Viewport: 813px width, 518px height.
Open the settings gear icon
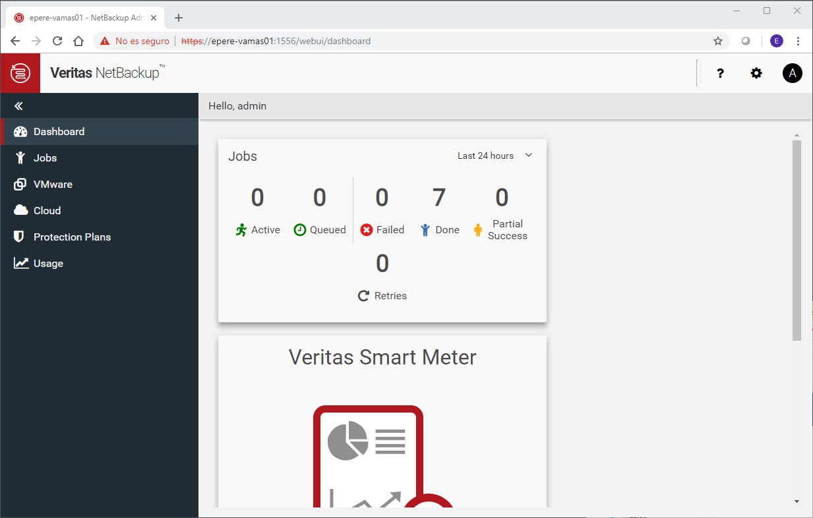pyautogui.click(x=756, y=74)
